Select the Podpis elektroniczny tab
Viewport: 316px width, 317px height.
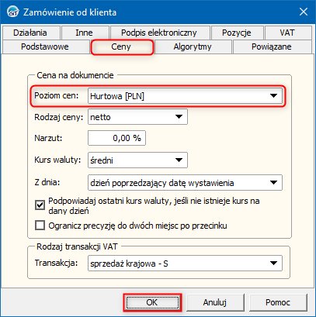click(159, 33)
